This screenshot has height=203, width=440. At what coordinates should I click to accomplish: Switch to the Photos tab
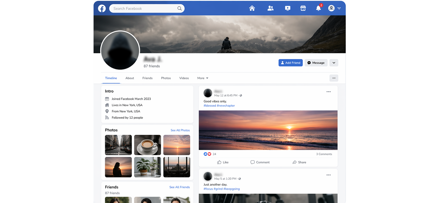[x=166, y=78]
